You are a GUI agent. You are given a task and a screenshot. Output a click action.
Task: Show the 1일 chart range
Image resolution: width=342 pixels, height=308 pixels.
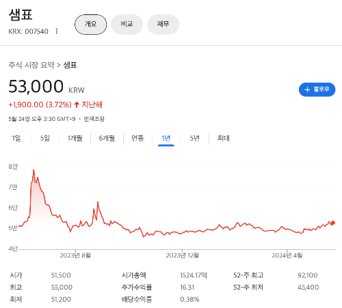coord(16,138)
